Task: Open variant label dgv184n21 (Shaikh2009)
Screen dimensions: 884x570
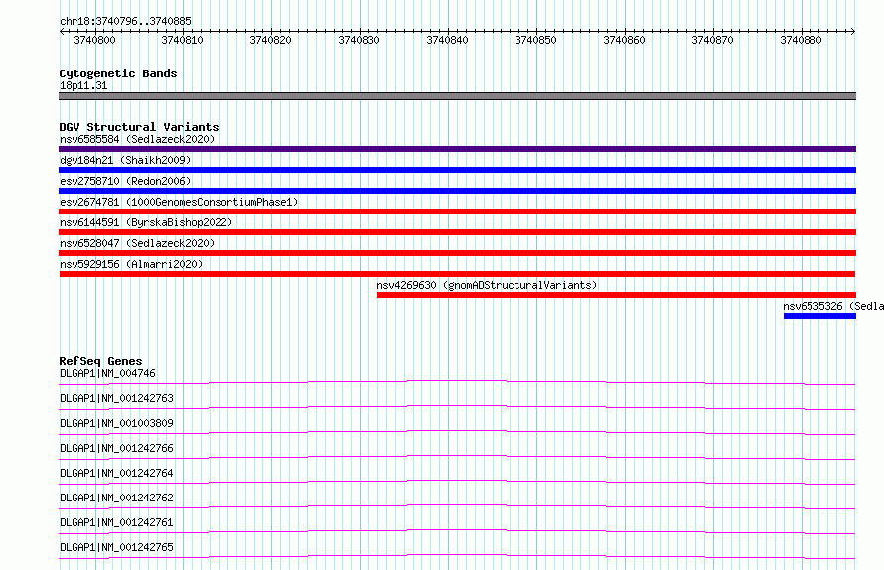Action: (125, 160)
